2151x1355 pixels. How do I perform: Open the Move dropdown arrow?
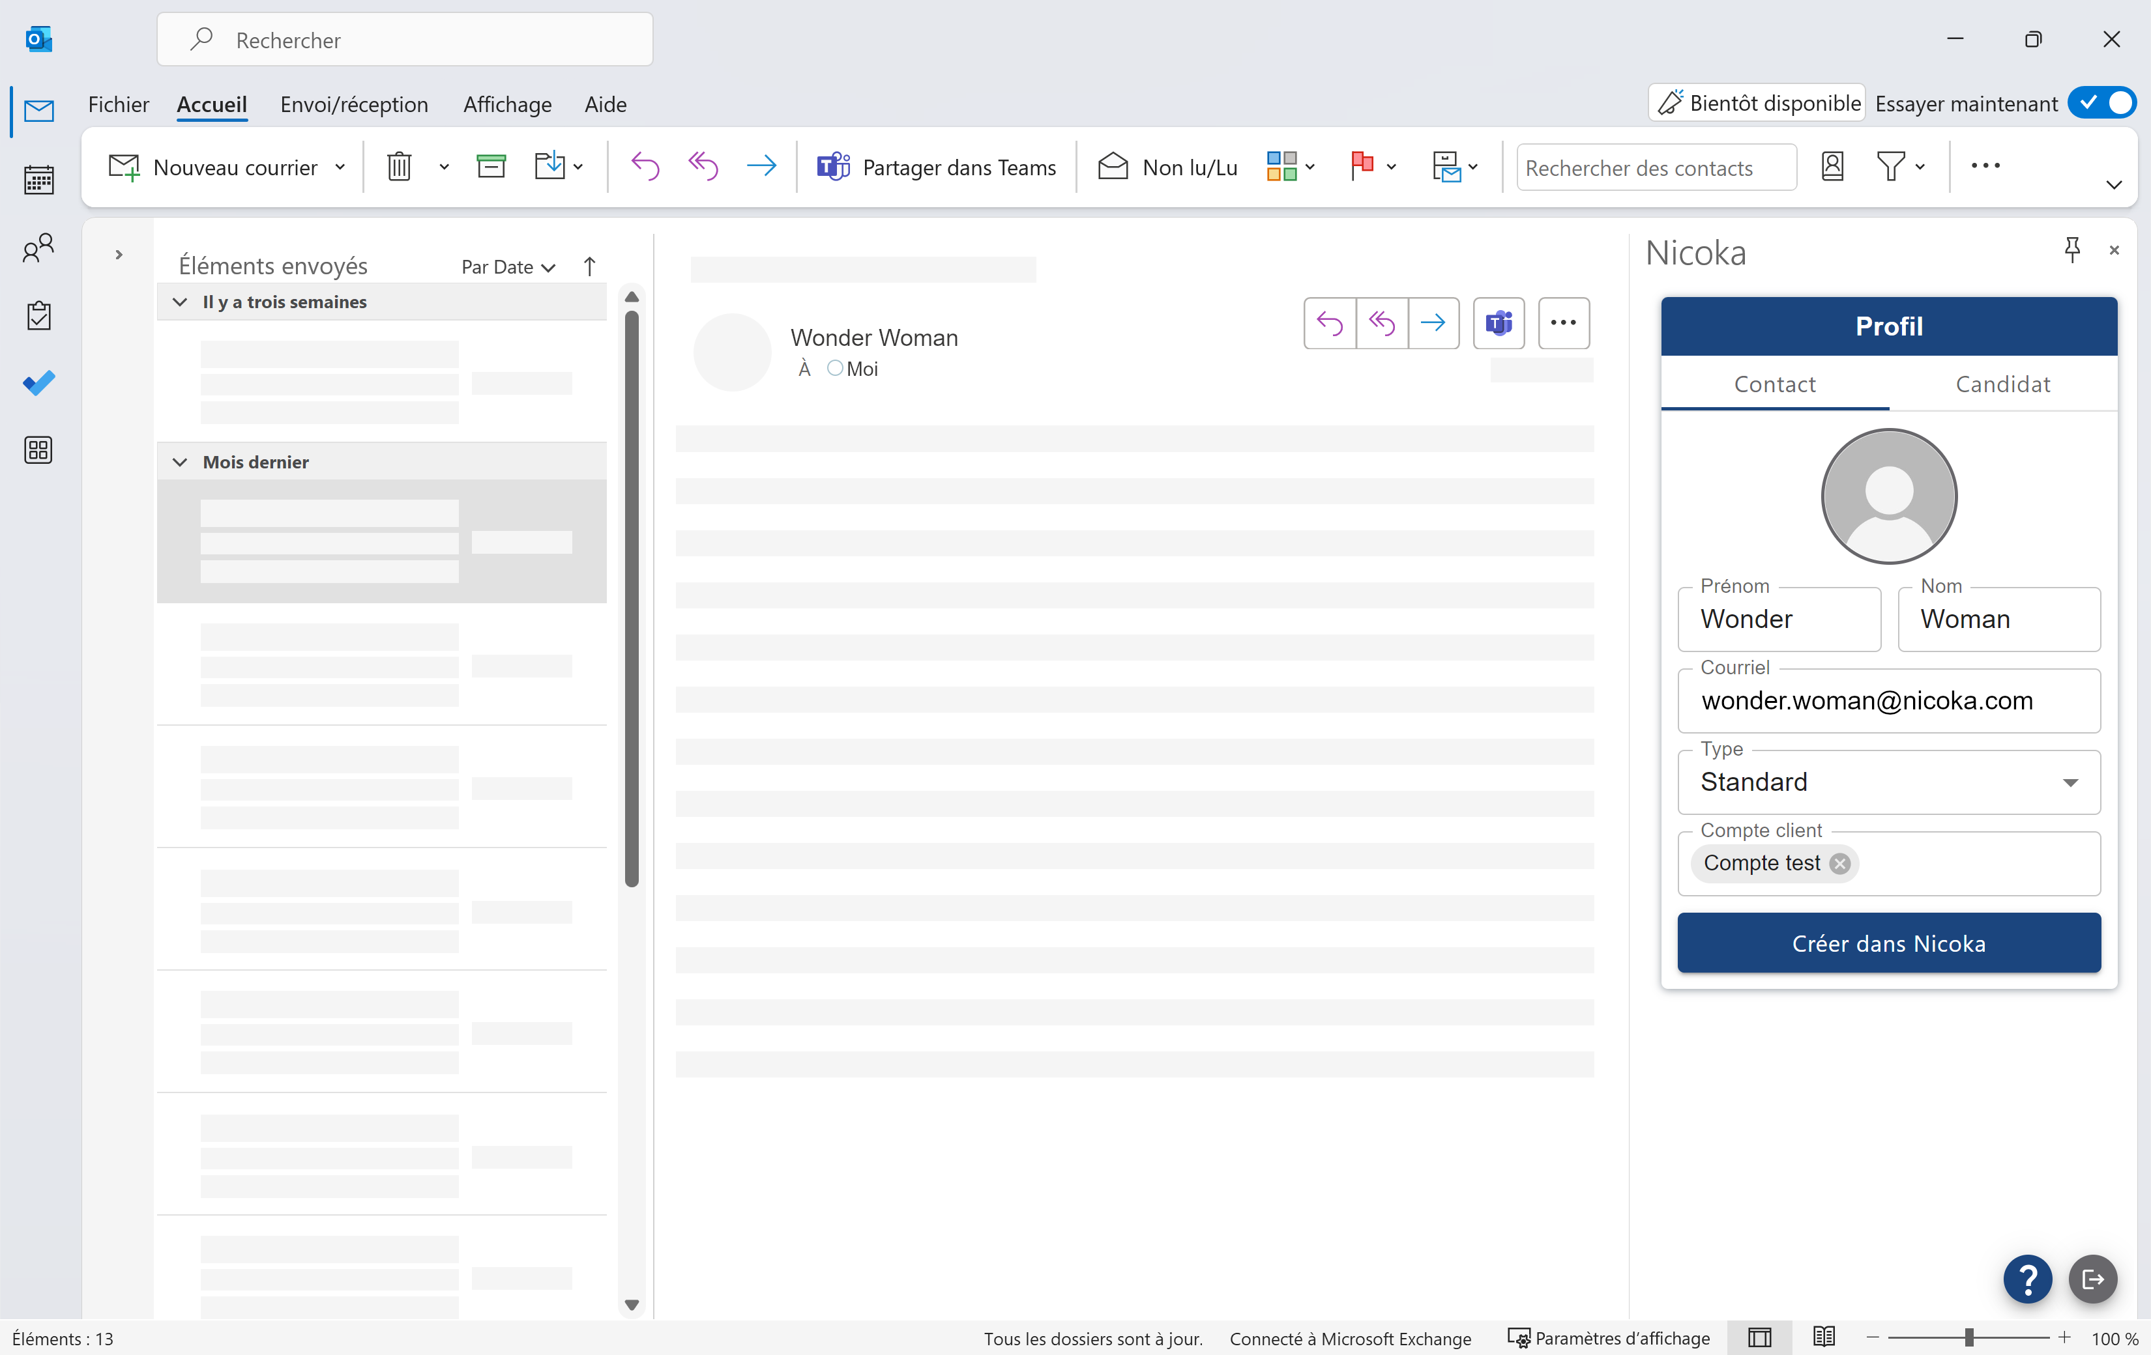578,167
